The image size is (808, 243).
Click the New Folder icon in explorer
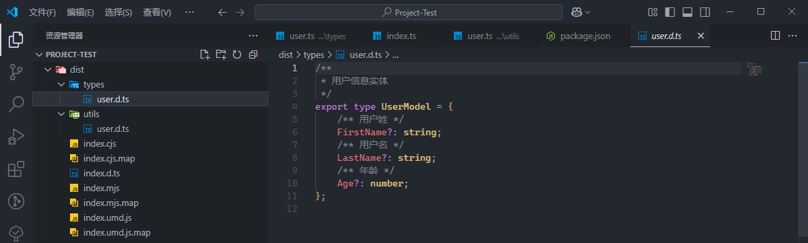coord(221,55)
